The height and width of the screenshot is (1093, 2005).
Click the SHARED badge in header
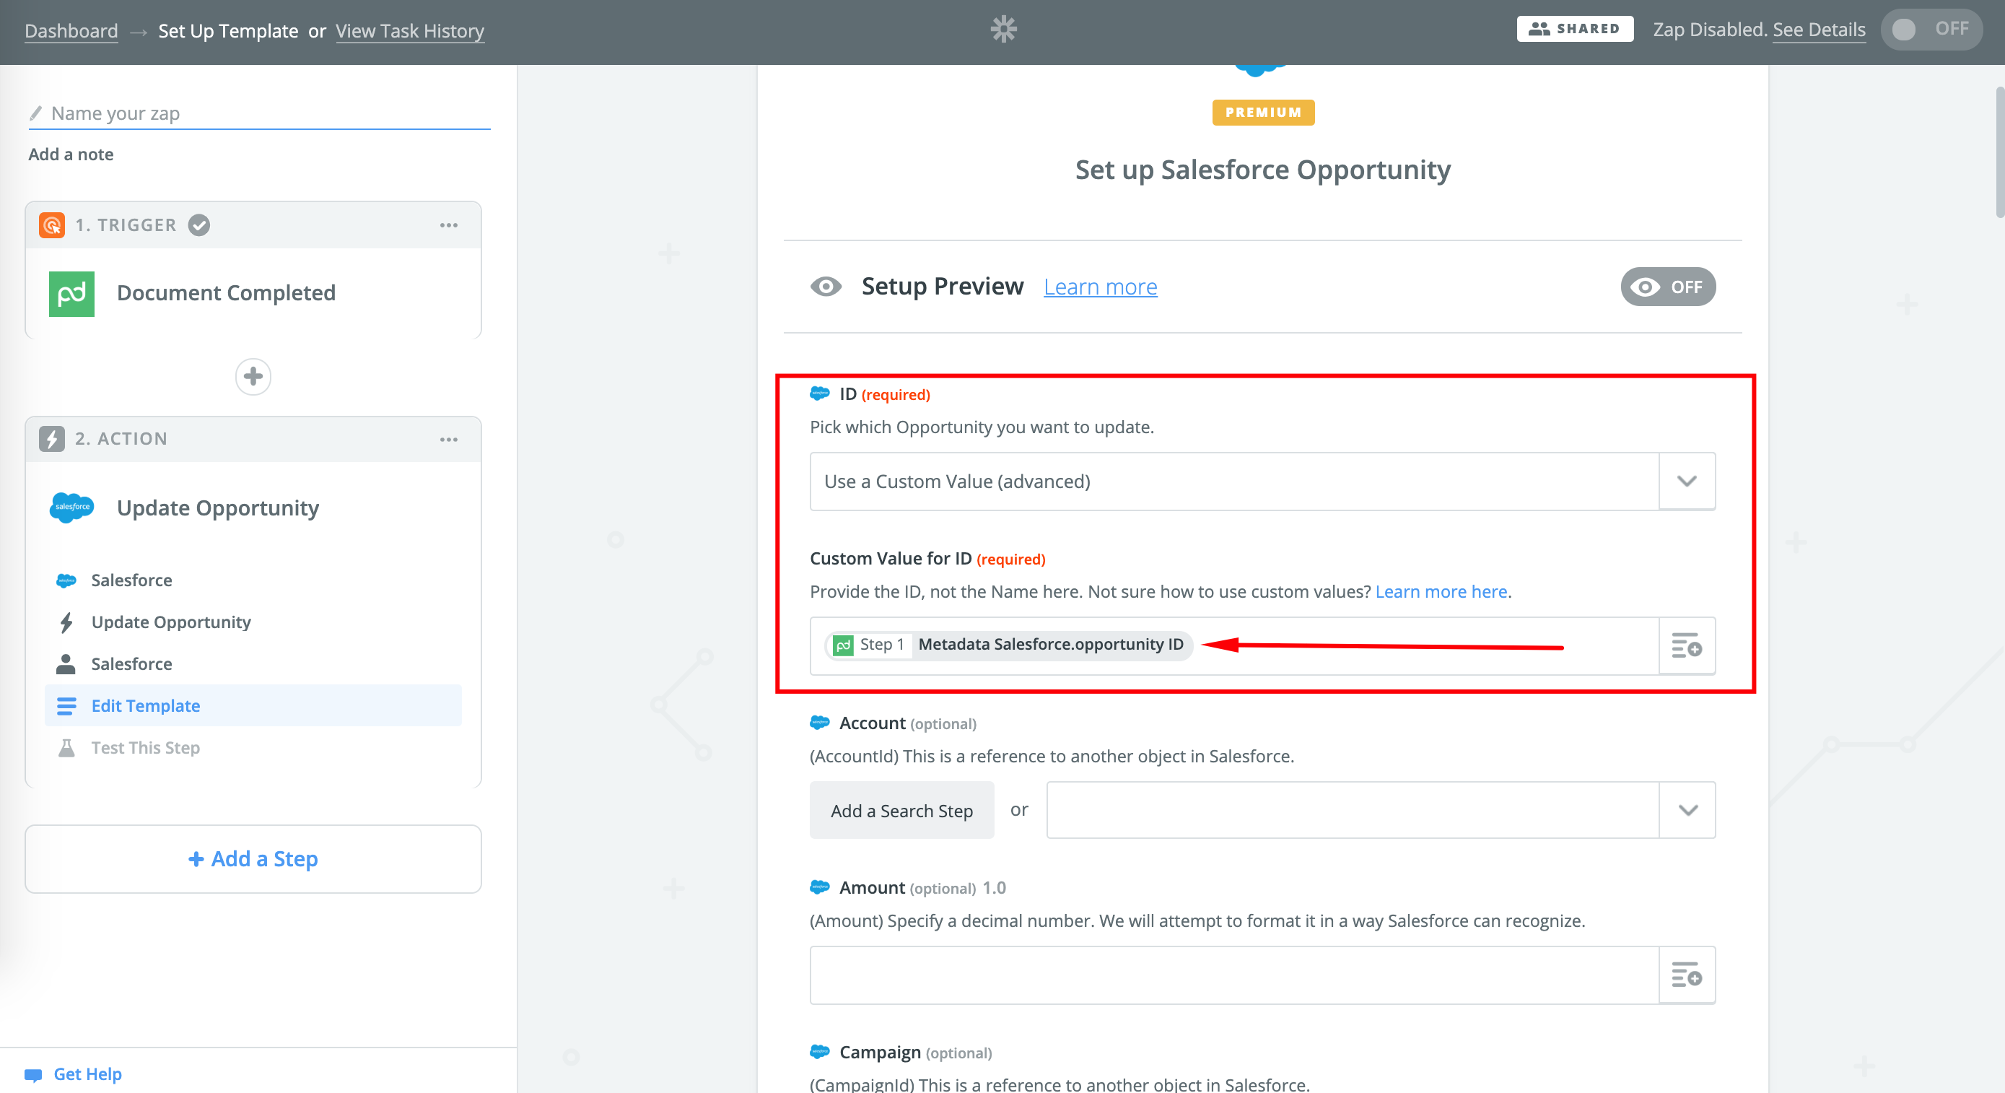click(1574, 30)
